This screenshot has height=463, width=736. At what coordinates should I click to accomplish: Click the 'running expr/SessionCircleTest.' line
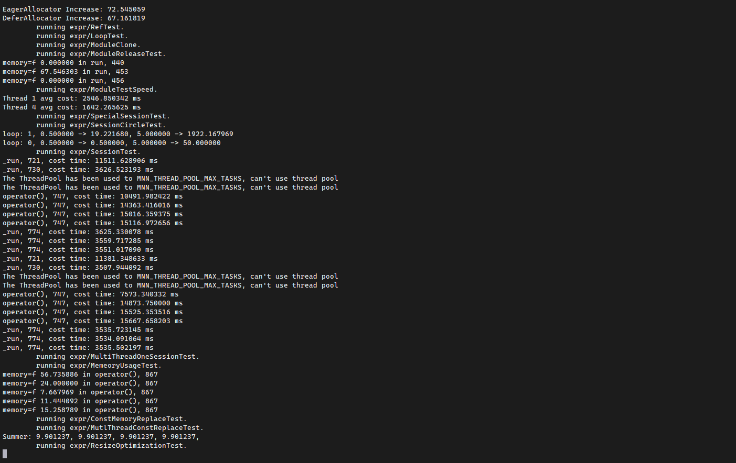[x=101, y=125]
